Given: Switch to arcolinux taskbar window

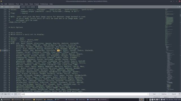Looking at the screenshot, I should [x=17, y=100].
